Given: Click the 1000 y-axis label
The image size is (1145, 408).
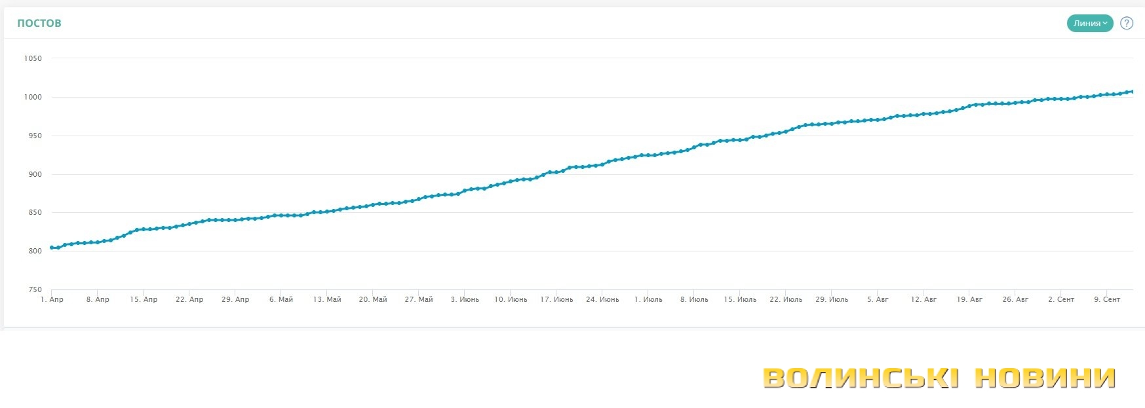Looking at the screenshot, I should coord(33,97).
